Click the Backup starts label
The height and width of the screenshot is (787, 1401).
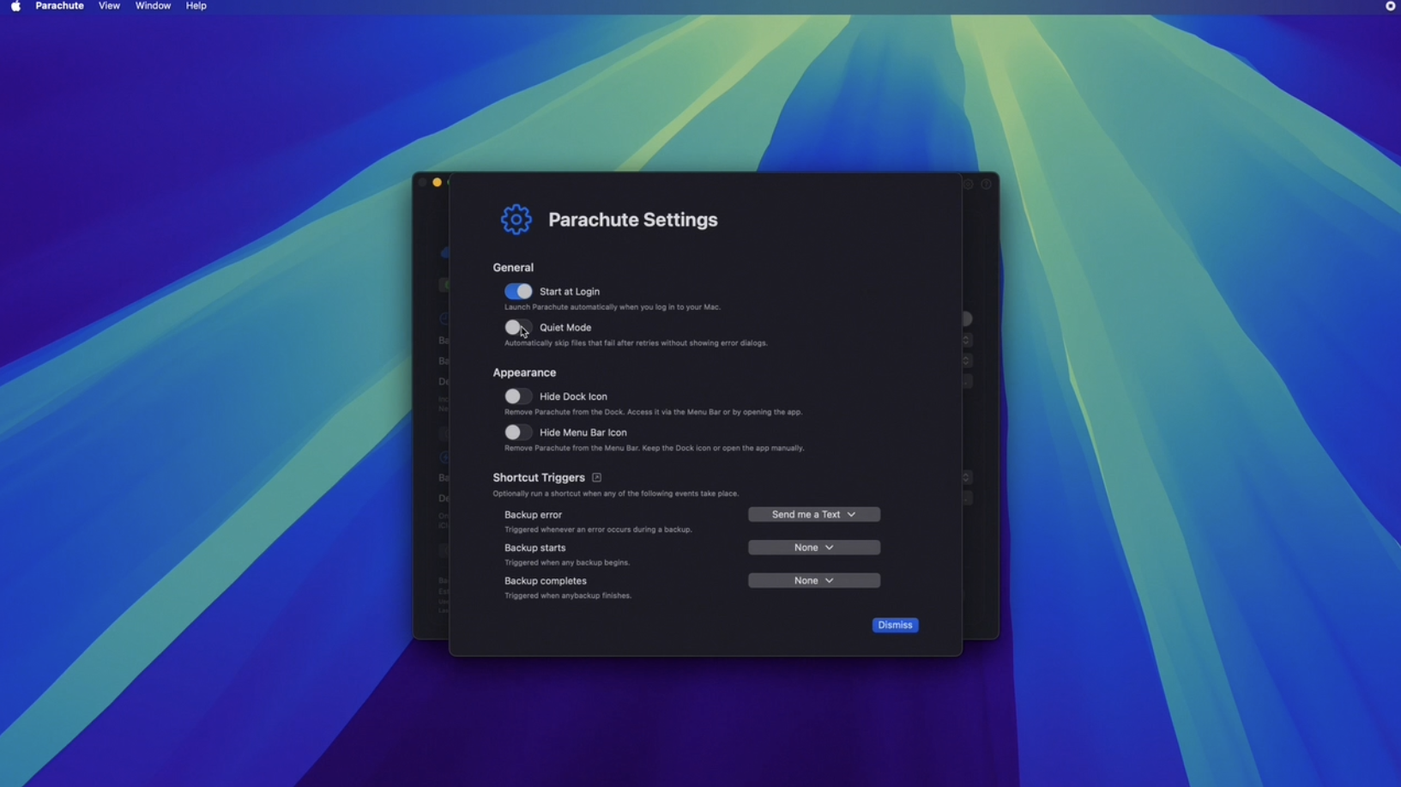tap(534, 548)
